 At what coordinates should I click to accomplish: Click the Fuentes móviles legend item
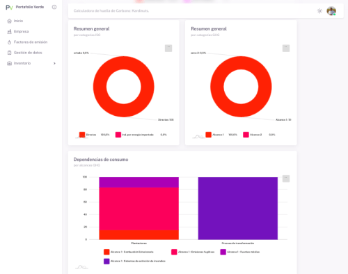point(240,252)
